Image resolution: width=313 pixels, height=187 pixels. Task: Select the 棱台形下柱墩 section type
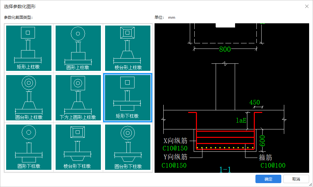[78, 147]
